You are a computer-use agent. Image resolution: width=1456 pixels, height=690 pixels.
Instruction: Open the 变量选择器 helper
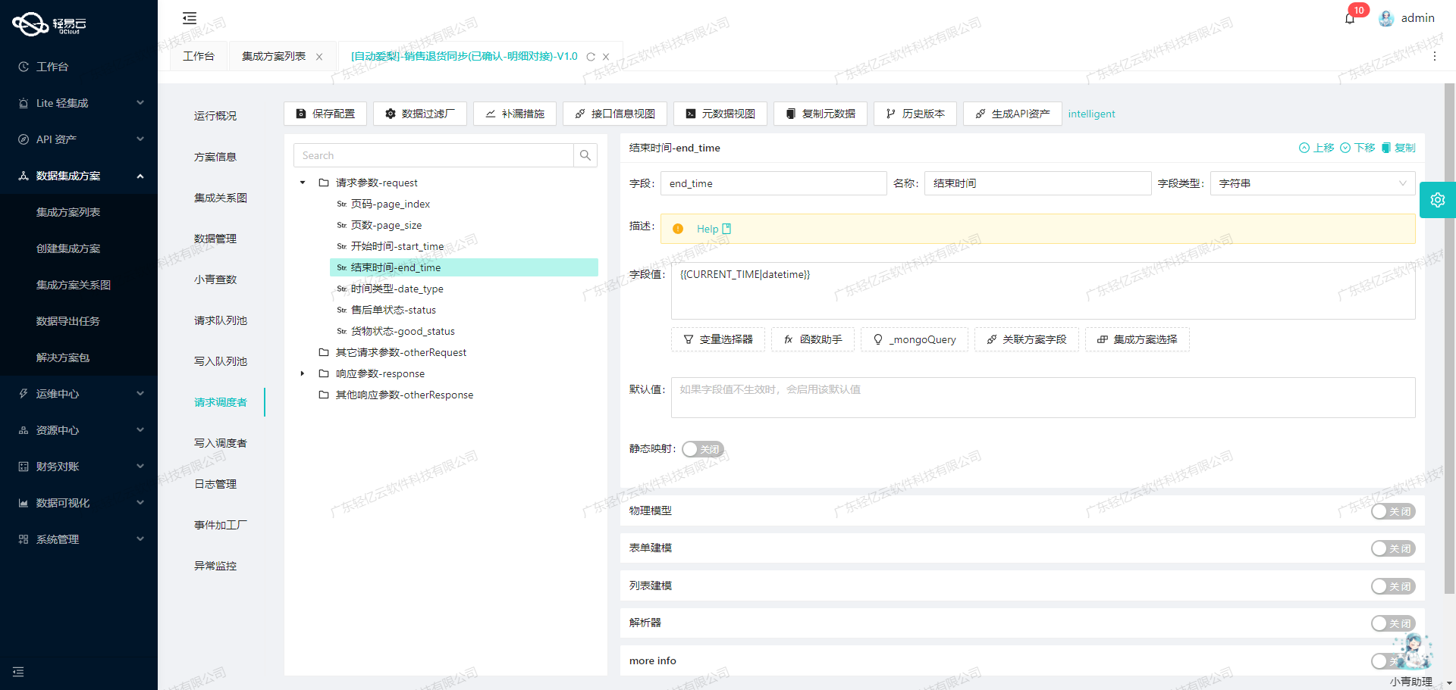point(718,339)
